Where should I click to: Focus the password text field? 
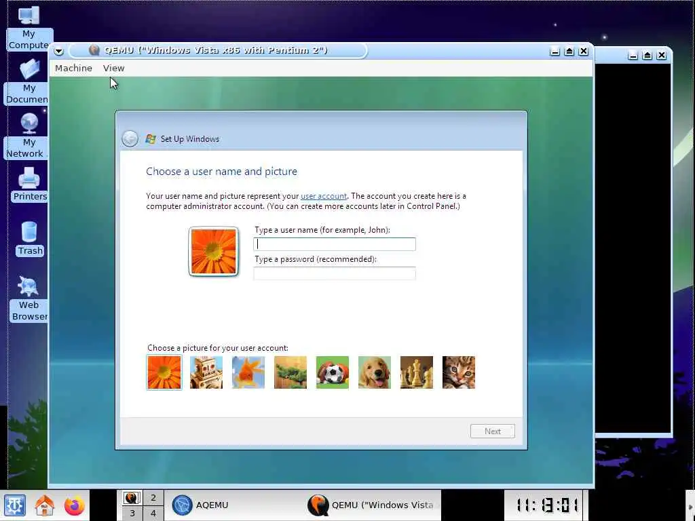pos(335,273)
